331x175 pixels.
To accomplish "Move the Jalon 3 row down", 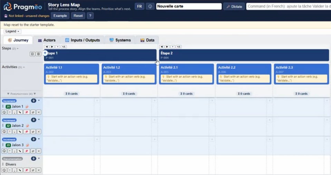I will (x=14, y=151).
